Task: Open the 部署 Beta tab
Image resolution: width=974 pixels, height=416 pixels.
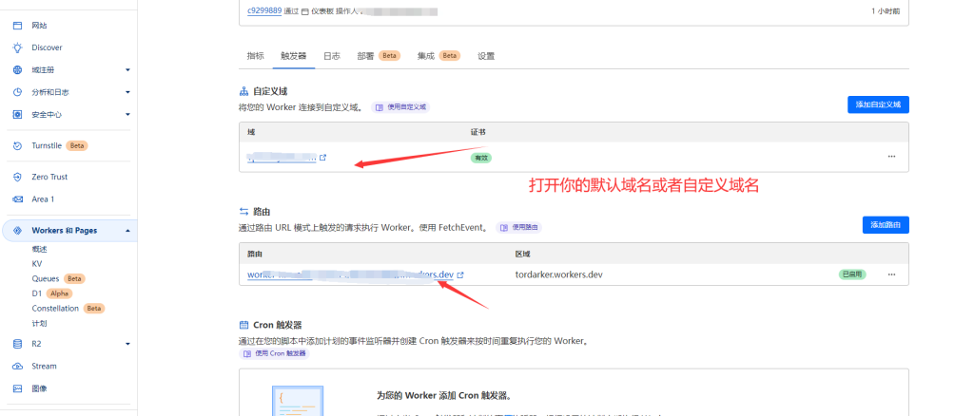Action: [x=379, y=56]
